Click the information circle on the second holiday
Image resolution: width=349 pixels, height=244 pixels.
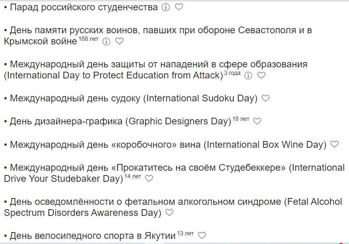coord(106,41)
